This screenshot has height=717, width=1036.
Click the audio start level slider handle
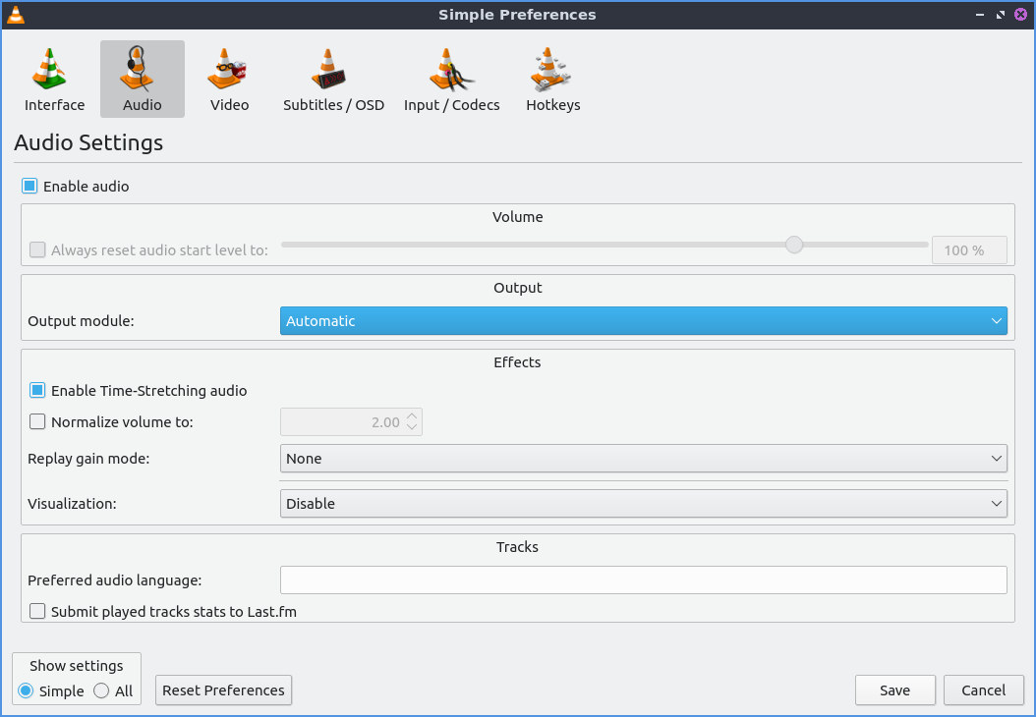coord(794,245)
